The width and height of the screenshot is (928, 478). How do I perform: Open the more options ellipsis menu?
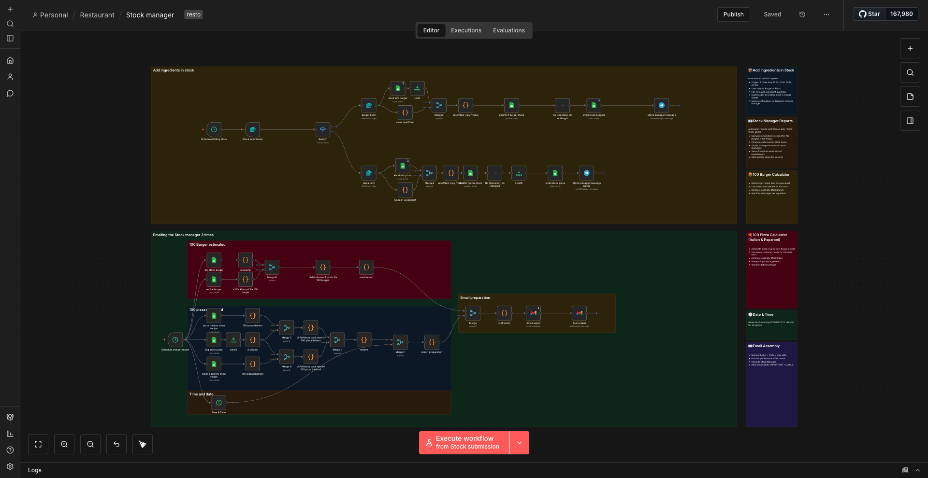(826, 14)
